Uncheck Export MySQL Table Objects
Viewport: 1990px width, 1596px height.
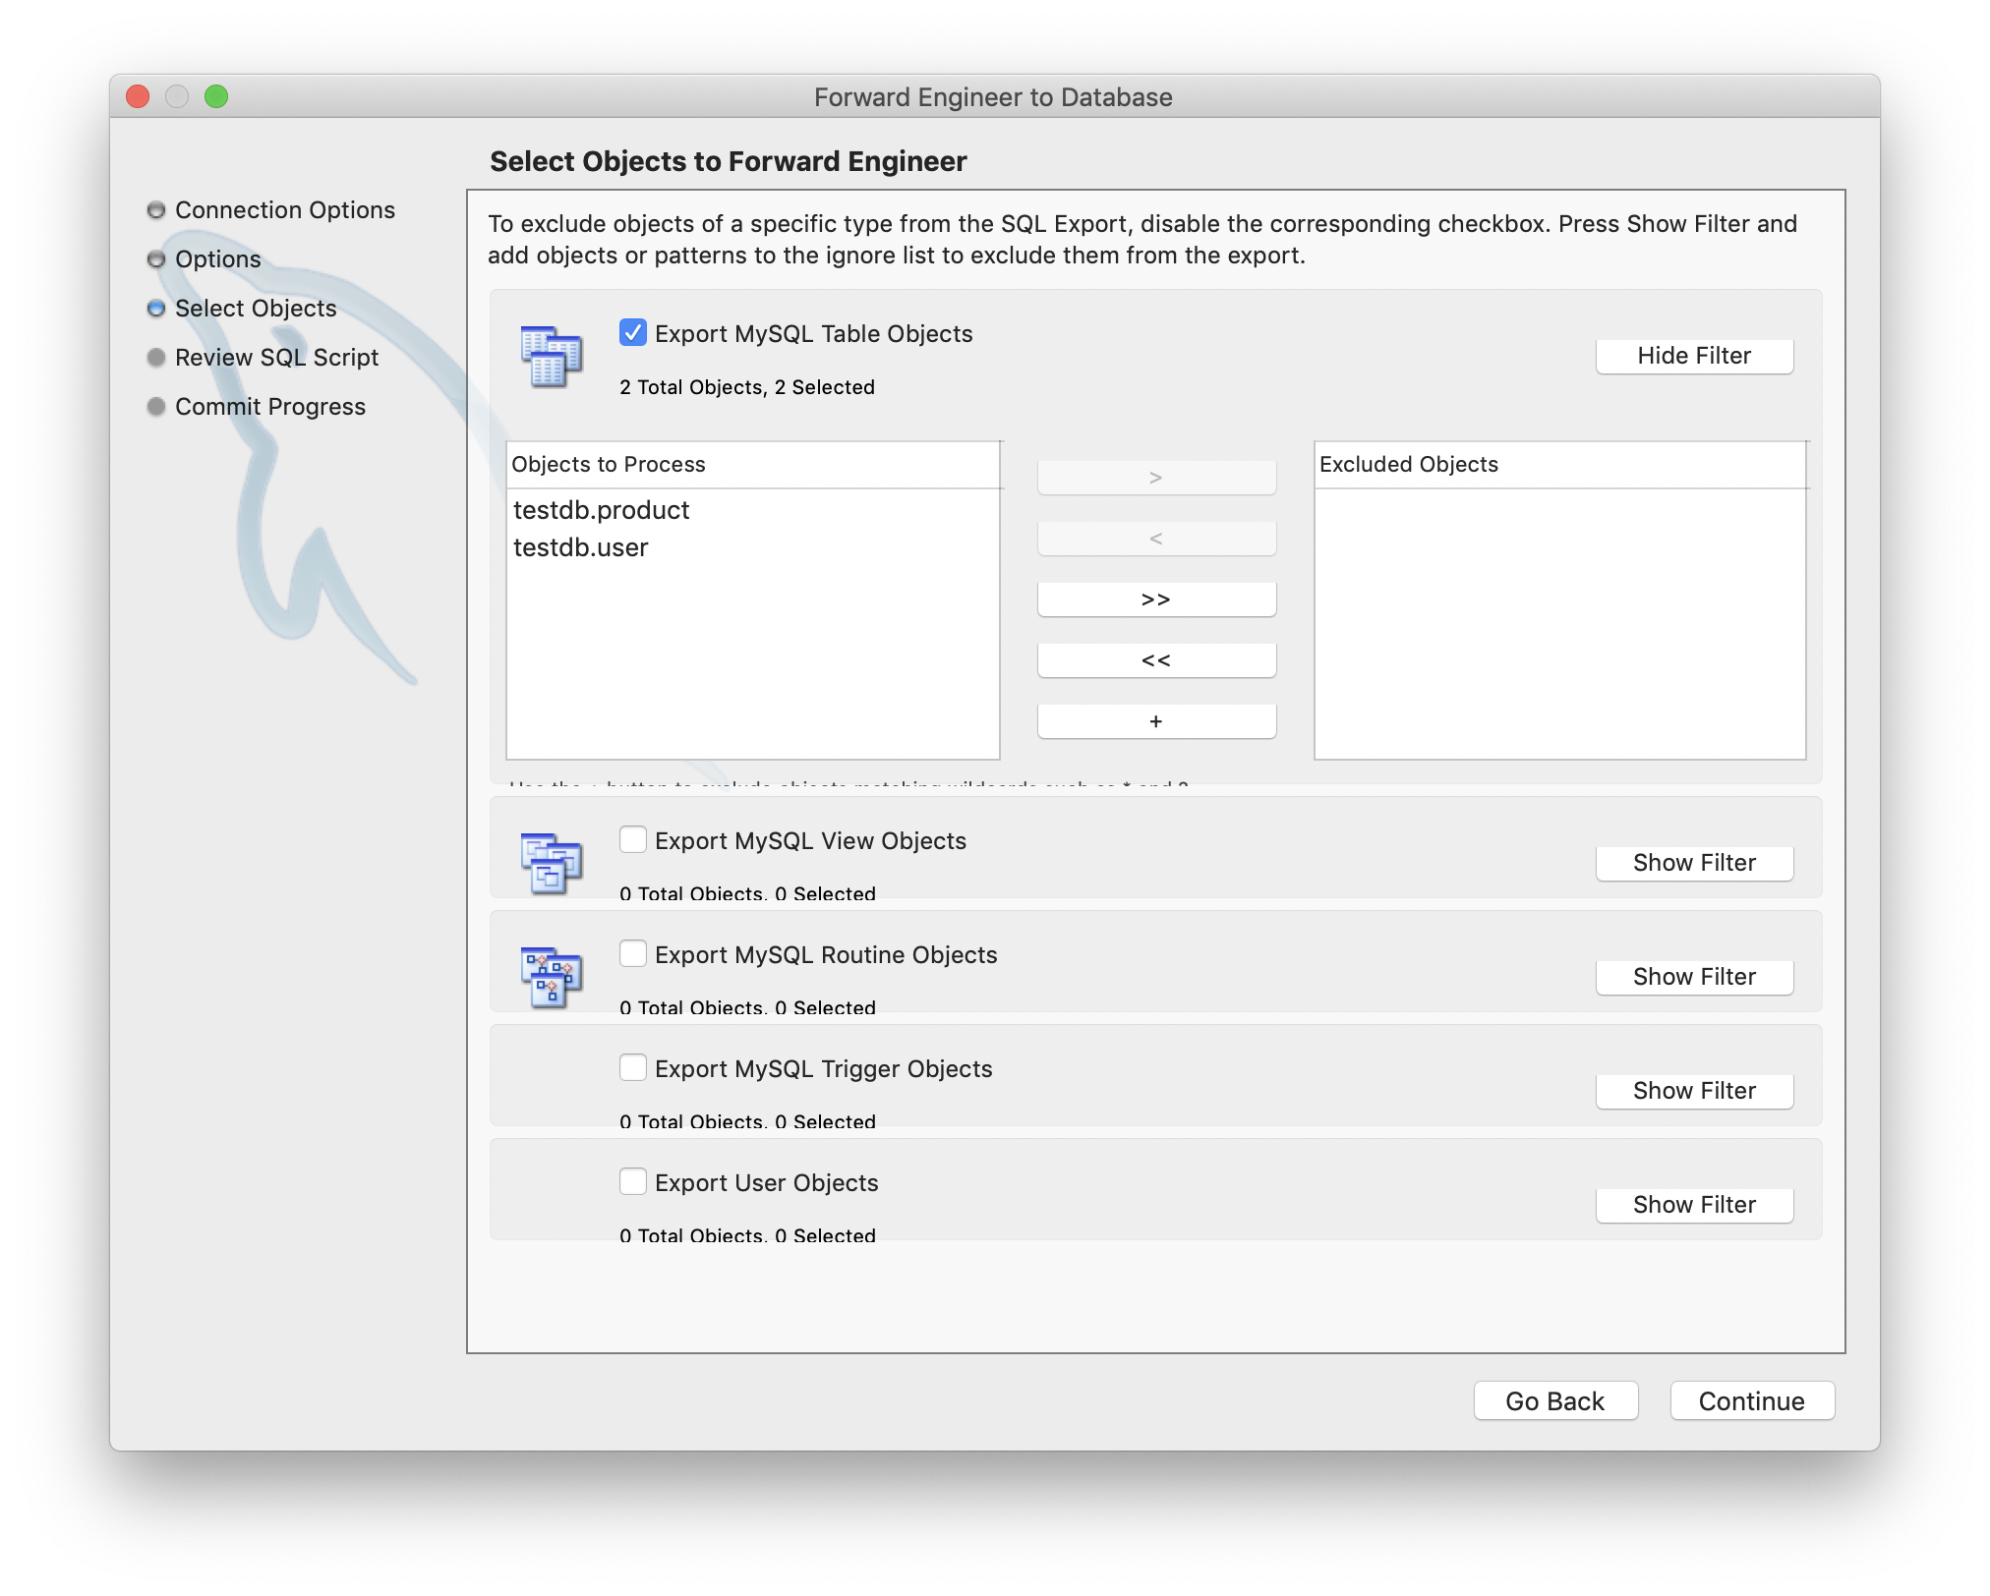633,333
